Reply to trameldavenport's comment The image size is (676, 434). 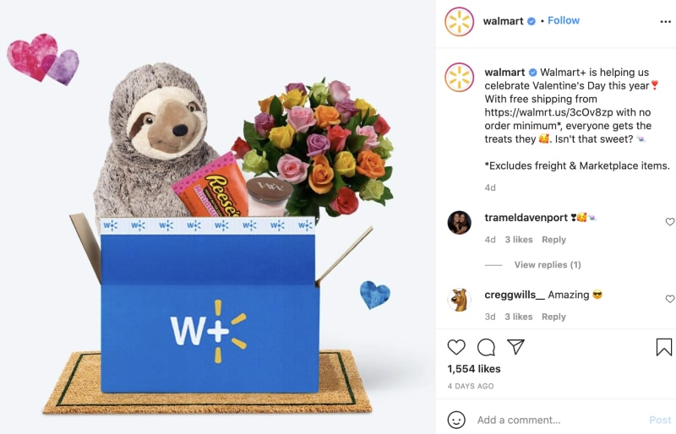coord(553,240)
